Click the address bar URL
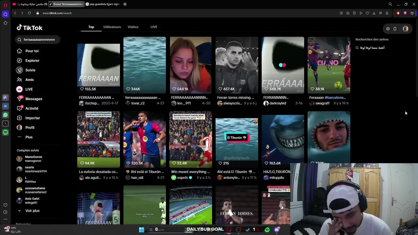Viewport: 418px width, 235px height. (57, 13)
